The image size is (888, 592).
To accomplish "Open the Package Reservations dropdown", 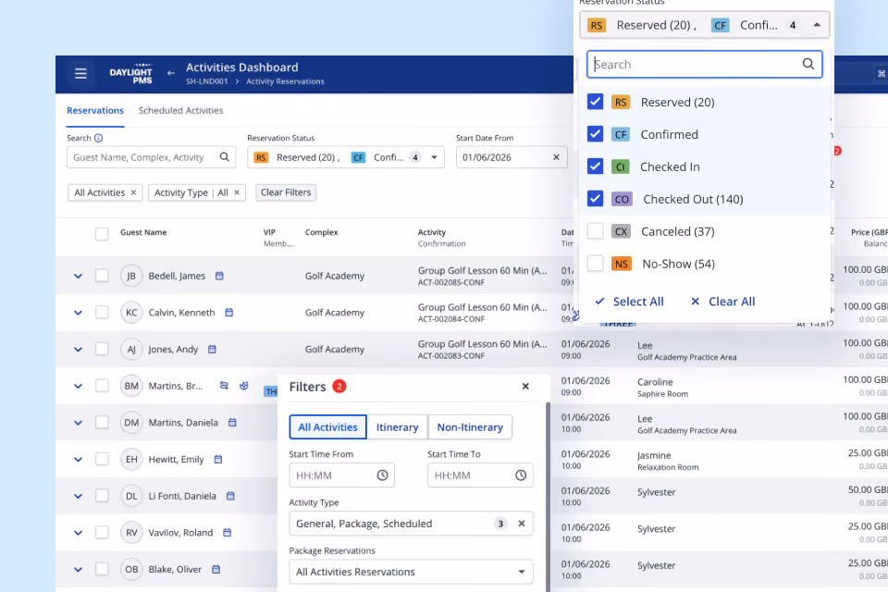I will pos(411,572).
